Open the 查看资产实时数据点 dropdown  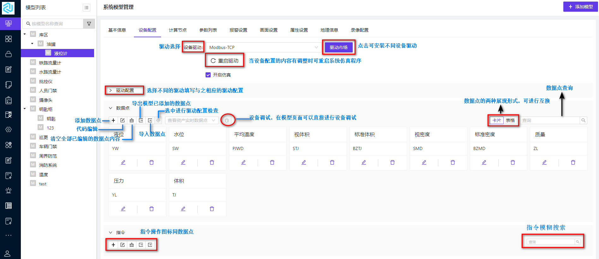[192, 120]
